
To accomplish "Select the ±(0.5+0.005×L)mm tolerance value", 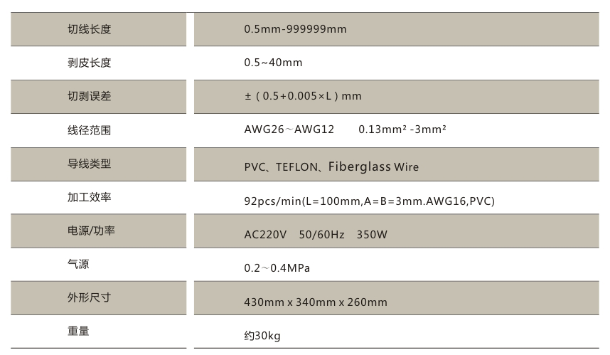I will pos(302,96).
